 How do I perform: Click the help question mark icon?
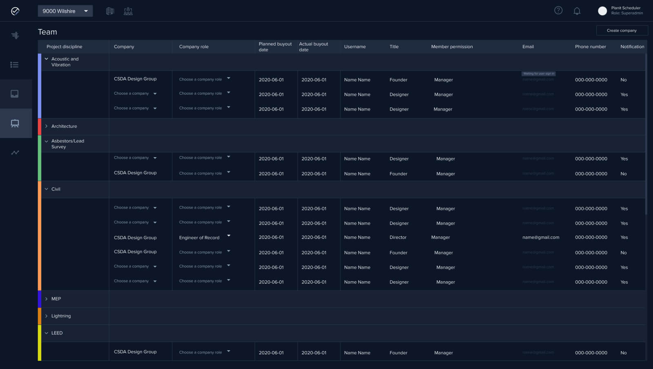pos(558,11)
